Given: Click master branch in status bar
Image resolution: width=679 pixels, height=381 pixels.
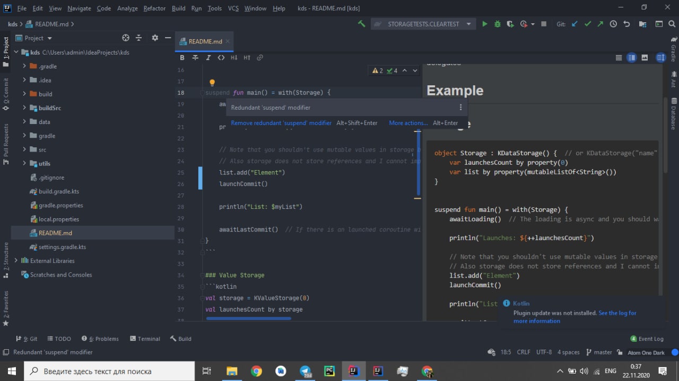Looking at the screenshot, I should click(x=599, y=352).
